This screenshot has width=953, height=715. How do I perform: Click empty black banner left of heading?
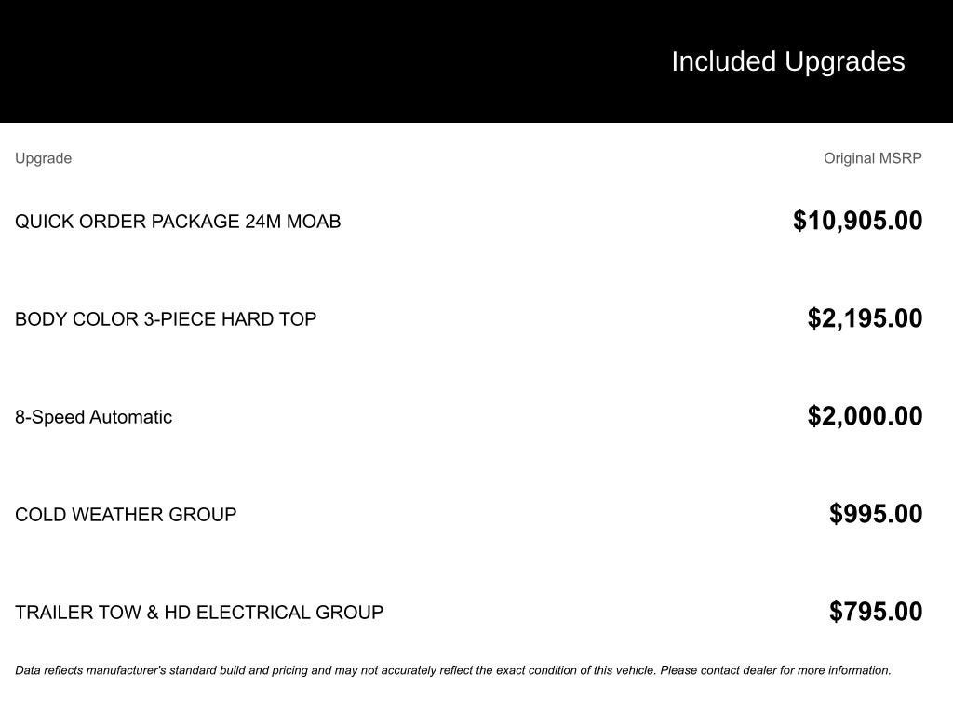coord(279,61)
